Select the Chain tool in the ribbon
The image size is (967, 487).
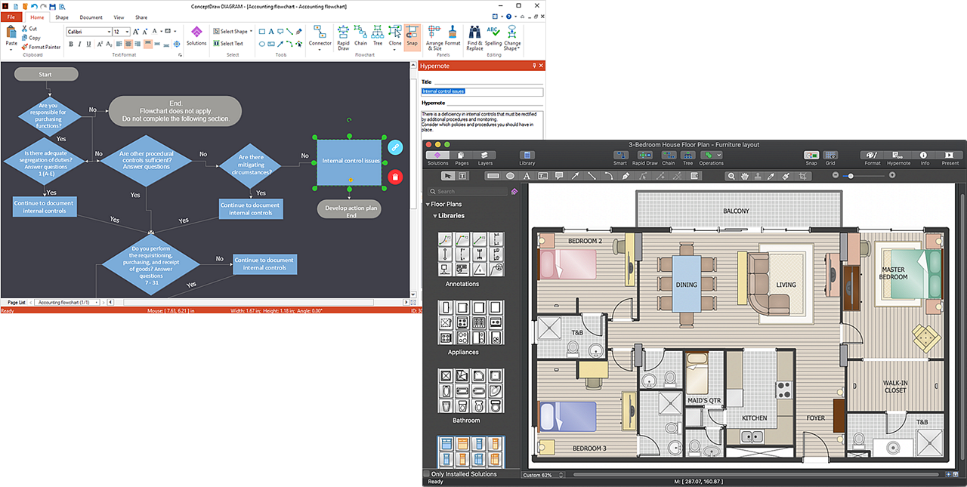coord(361,35)
